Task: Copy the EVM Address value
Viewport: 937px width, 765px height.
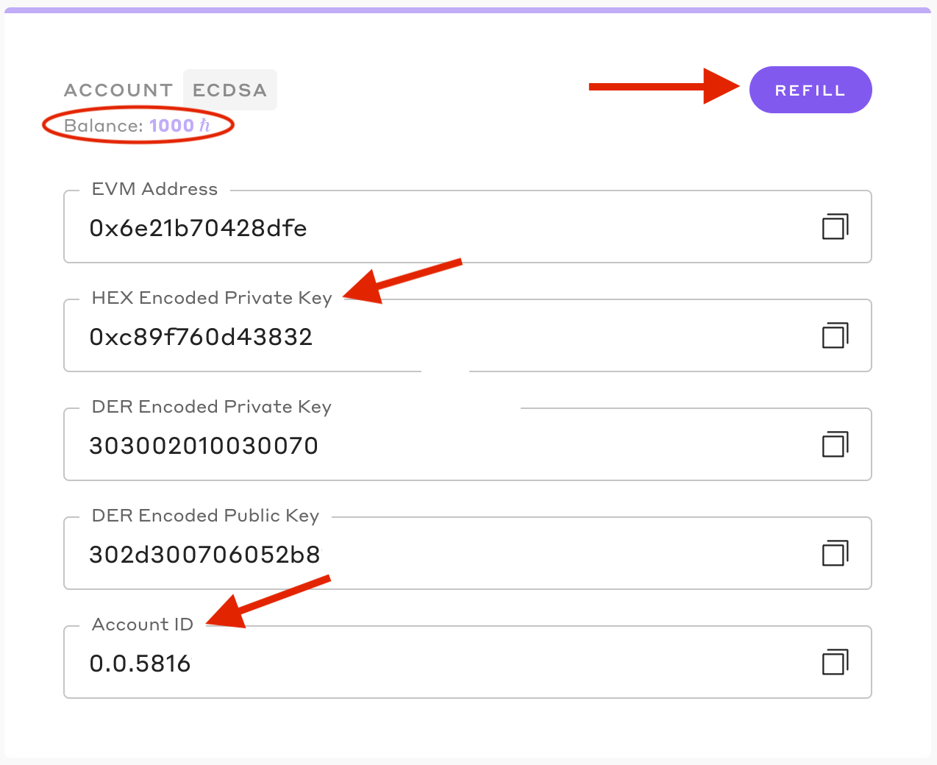Action: (x=835, y=227)
